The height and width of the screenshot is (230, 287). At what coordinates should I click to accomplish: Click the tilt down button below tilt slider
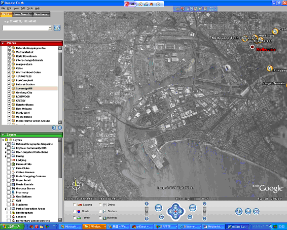pos(204,219)
